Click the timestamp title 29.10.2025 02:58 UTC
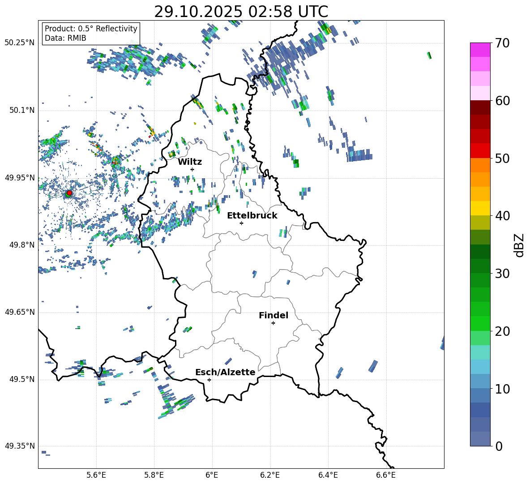The image size is (530, 484). point(241,11)
